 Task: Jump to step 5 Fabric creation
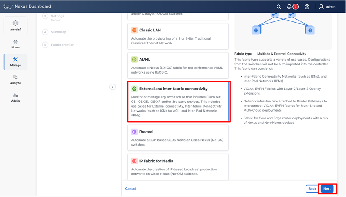[58, 45]
